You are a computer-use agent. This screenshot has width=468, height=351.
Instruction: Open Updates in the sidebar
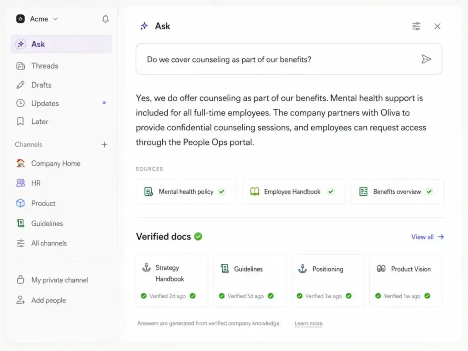[x=61, y=103]
